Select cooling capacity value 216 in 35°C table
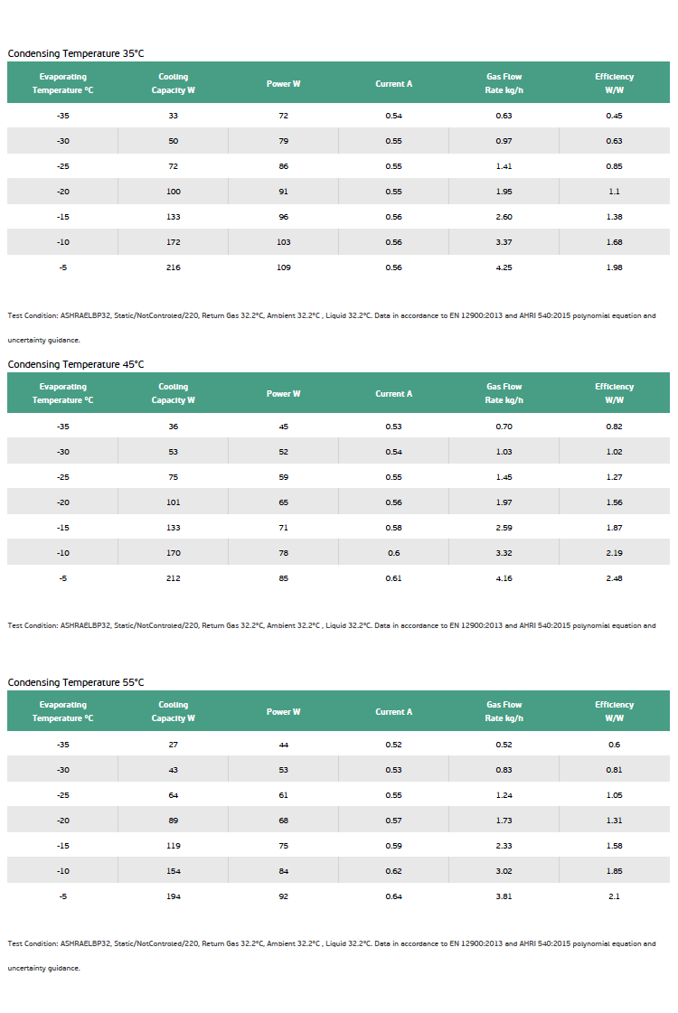 (x=174, y=267)
